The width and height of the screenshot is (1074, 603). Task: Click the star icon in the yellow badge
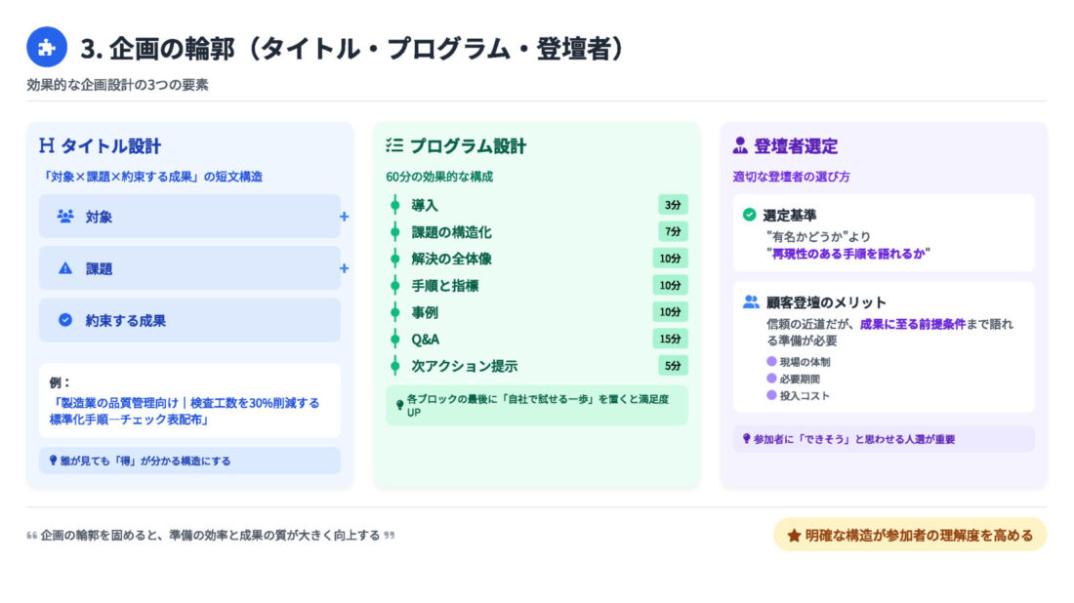click(x=794, y=535)
